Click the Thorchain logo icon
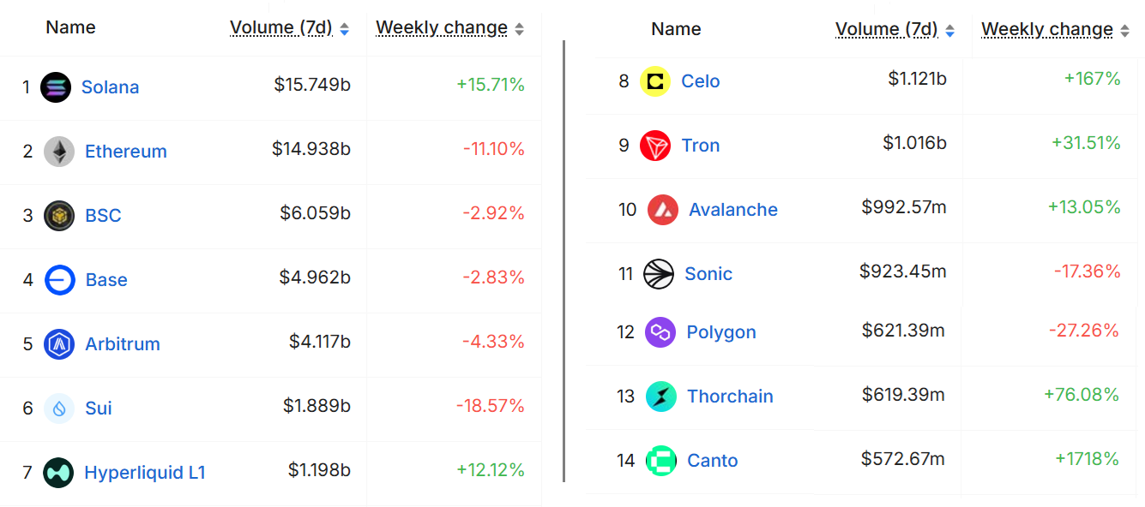 (x=661, y=397)
